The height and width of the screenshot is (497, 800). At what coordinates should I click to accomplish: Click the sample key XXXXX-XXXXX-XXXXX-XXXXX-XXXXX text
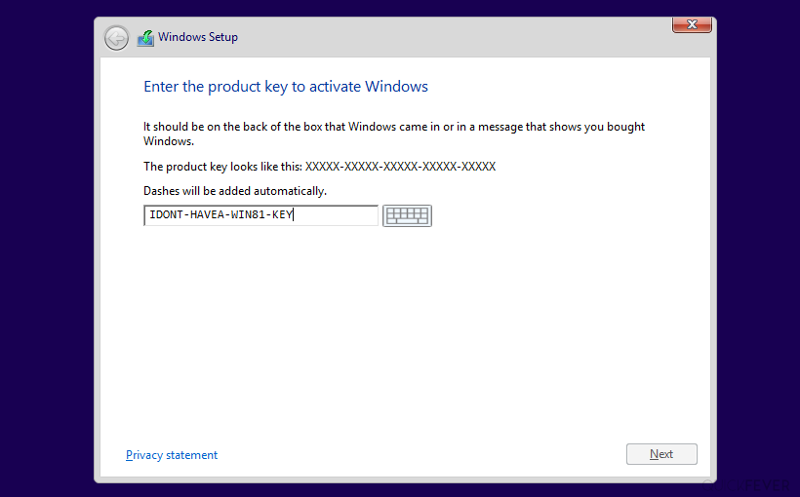click(401, 167)
